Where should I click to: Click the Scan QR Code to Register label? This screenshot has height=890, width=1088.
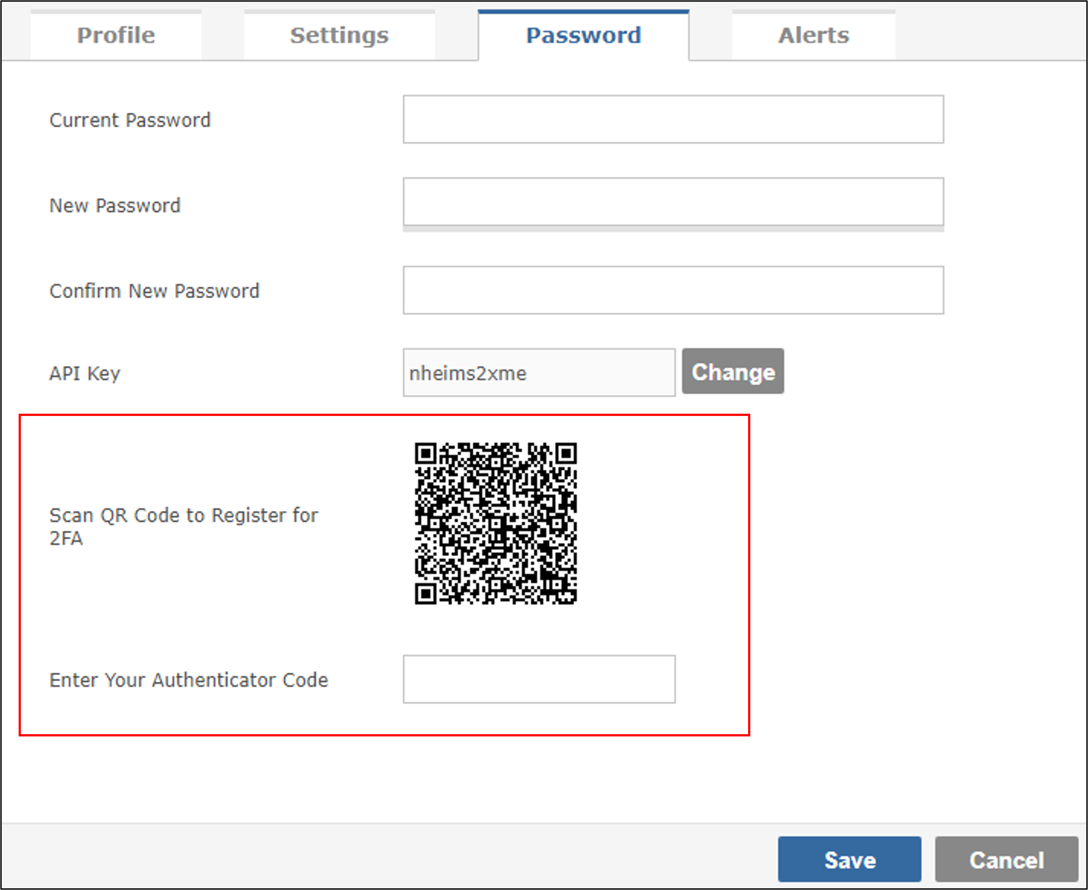click(x=183, y=526)
